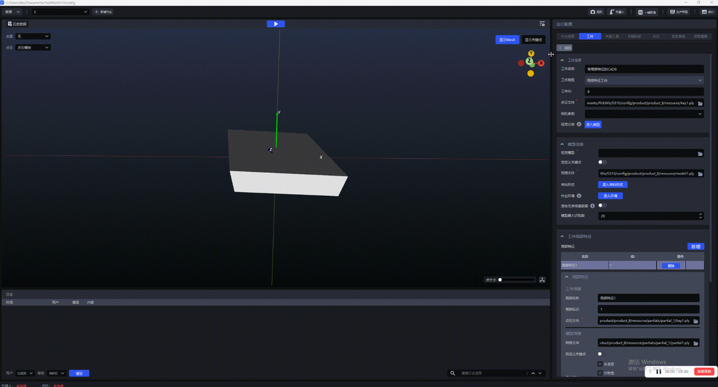Enable the 混合无序场景数据 toggle

point(602,206)
